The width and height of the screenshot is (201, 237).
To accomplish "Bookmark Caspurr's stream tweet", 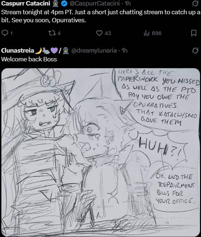I will pyautogui.click(x=194, y=33).
